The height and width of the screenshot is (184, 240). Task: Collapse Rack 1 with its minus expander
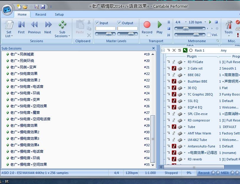point(163,50)
